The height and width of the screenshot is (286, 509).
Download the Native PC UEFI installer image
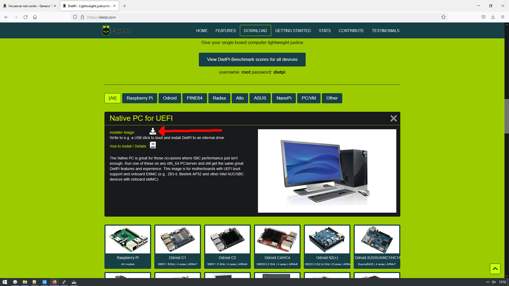point(153,131)
